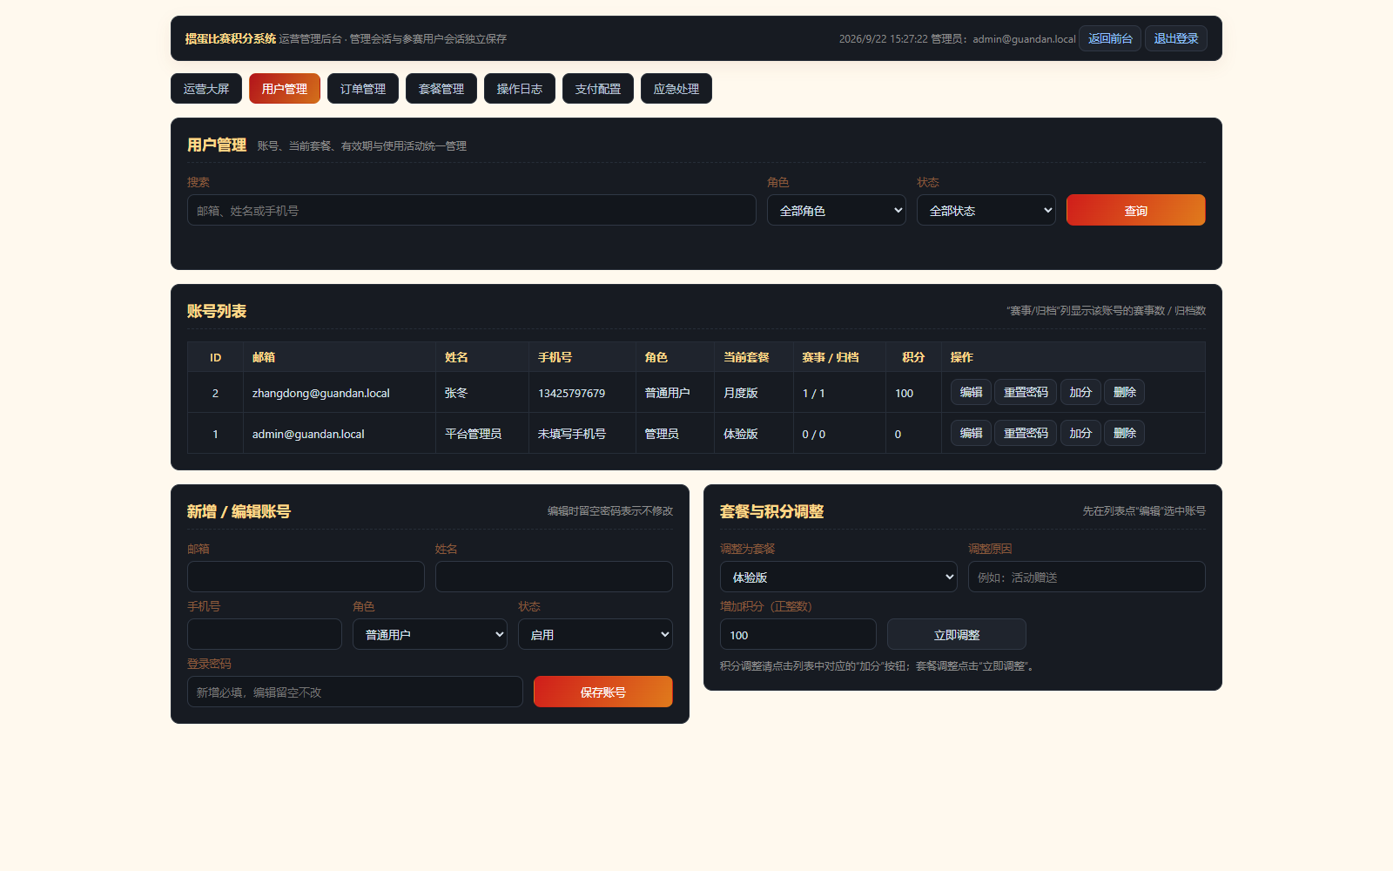This screenshot has width=1393, height=871.
Task: Click the 保存账号 button
Action: click(603, 692)
